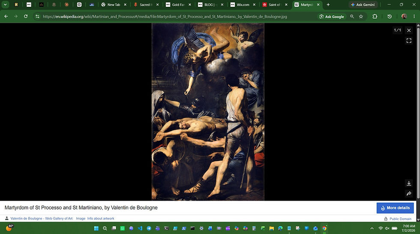420x234 pixels.
Task: Click the Ask Gemini button
Action: click(363, 5)
